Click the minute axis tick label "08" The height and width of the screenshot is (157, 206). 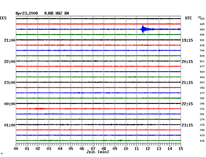coord(104,149)
